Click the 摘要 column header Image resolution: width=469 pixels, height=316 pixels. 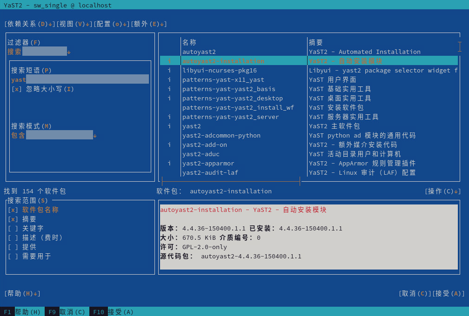click(316, 42)
